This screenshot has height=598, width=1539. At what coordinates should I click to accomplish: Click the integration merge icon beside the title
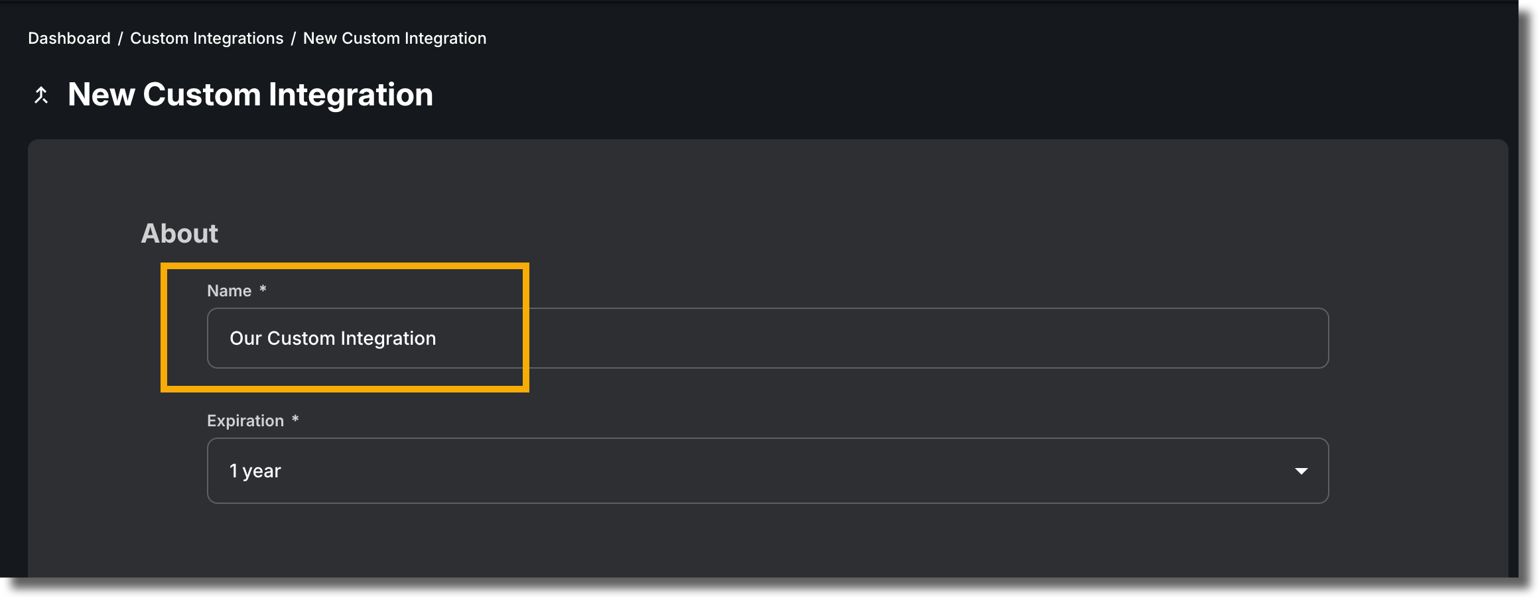click(41, 95)
